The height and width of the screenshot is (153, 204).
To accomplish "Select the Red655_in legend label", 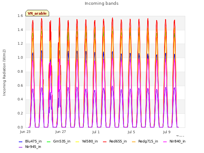I will point(118,142).
